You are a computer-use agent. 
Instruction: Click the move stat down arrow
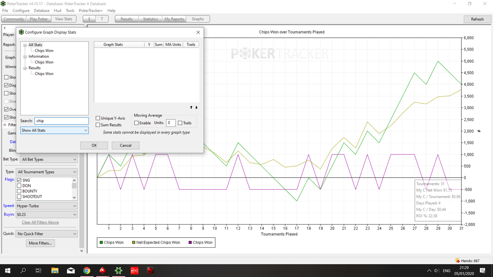click(196, 108)
